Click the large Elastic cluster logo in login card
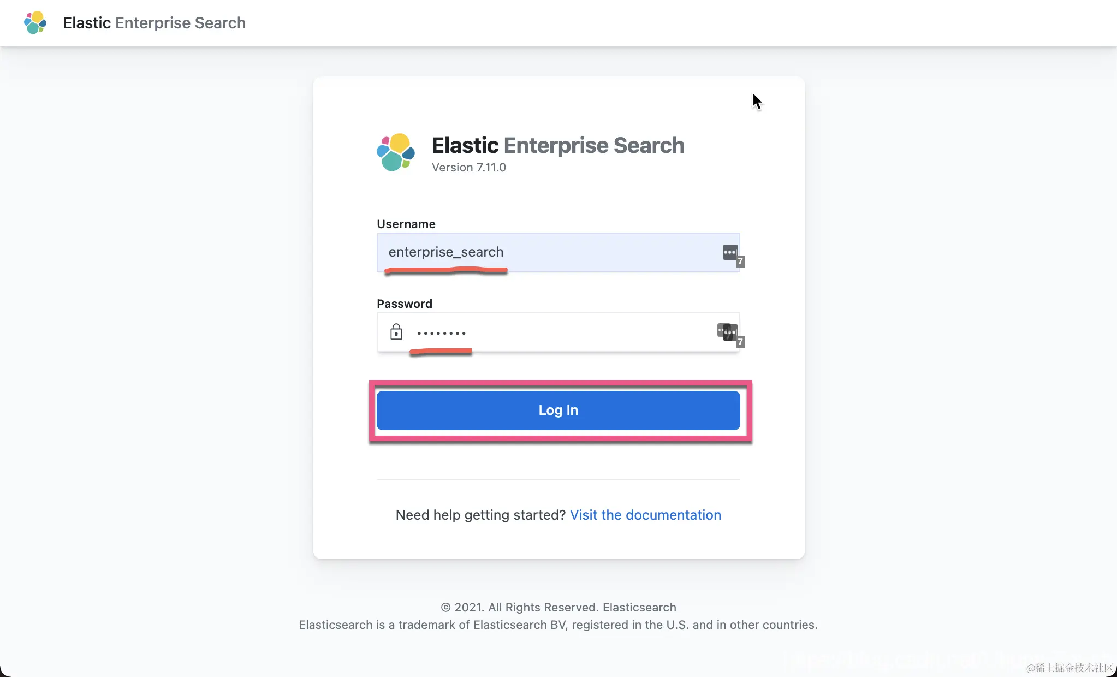Screen dimensions: 1117x677 (396, 152)
